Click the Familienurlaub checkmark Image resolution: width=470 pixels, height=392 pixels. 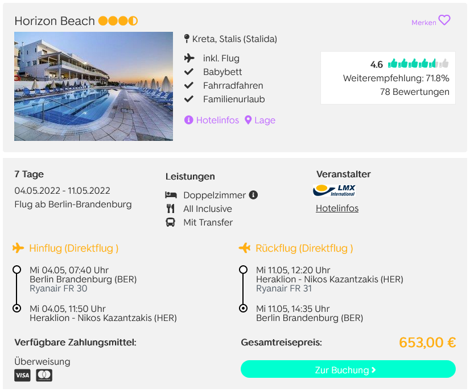click(188, 99)
